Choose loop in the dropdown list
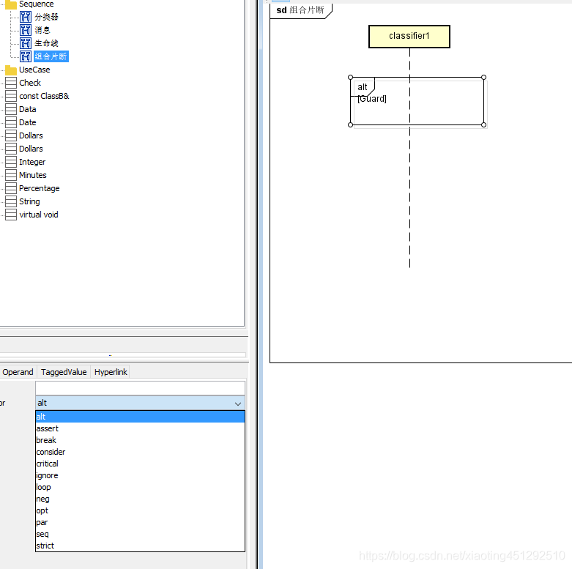The width and height of the screenshot is (572, 569). [x=140, y=487]
